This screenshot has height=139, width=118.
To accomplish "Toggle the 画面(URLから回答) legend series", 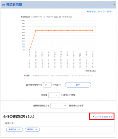I will (x=40, y=76).
